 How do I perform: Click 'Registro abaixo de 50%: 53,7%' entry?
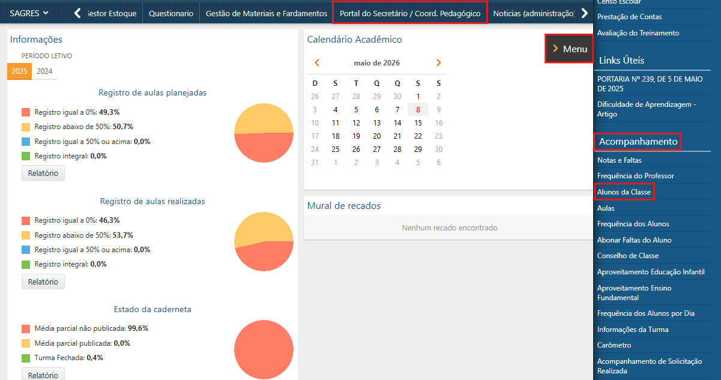tap(83, 235)
